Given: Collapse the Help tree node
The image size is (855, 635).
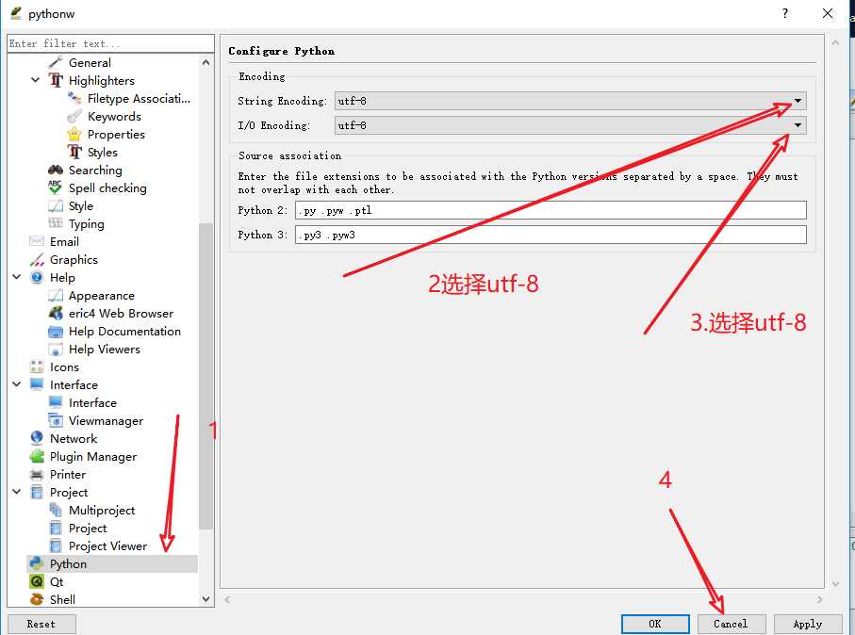Looking at the screenshot, I should (16, 277).
